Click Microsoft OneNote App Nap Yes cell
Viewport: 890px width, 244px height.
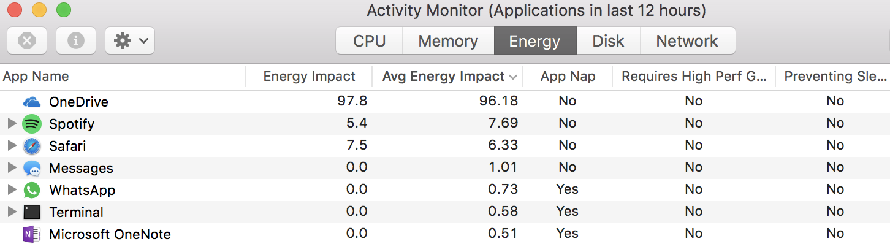(x=568, y=233)
